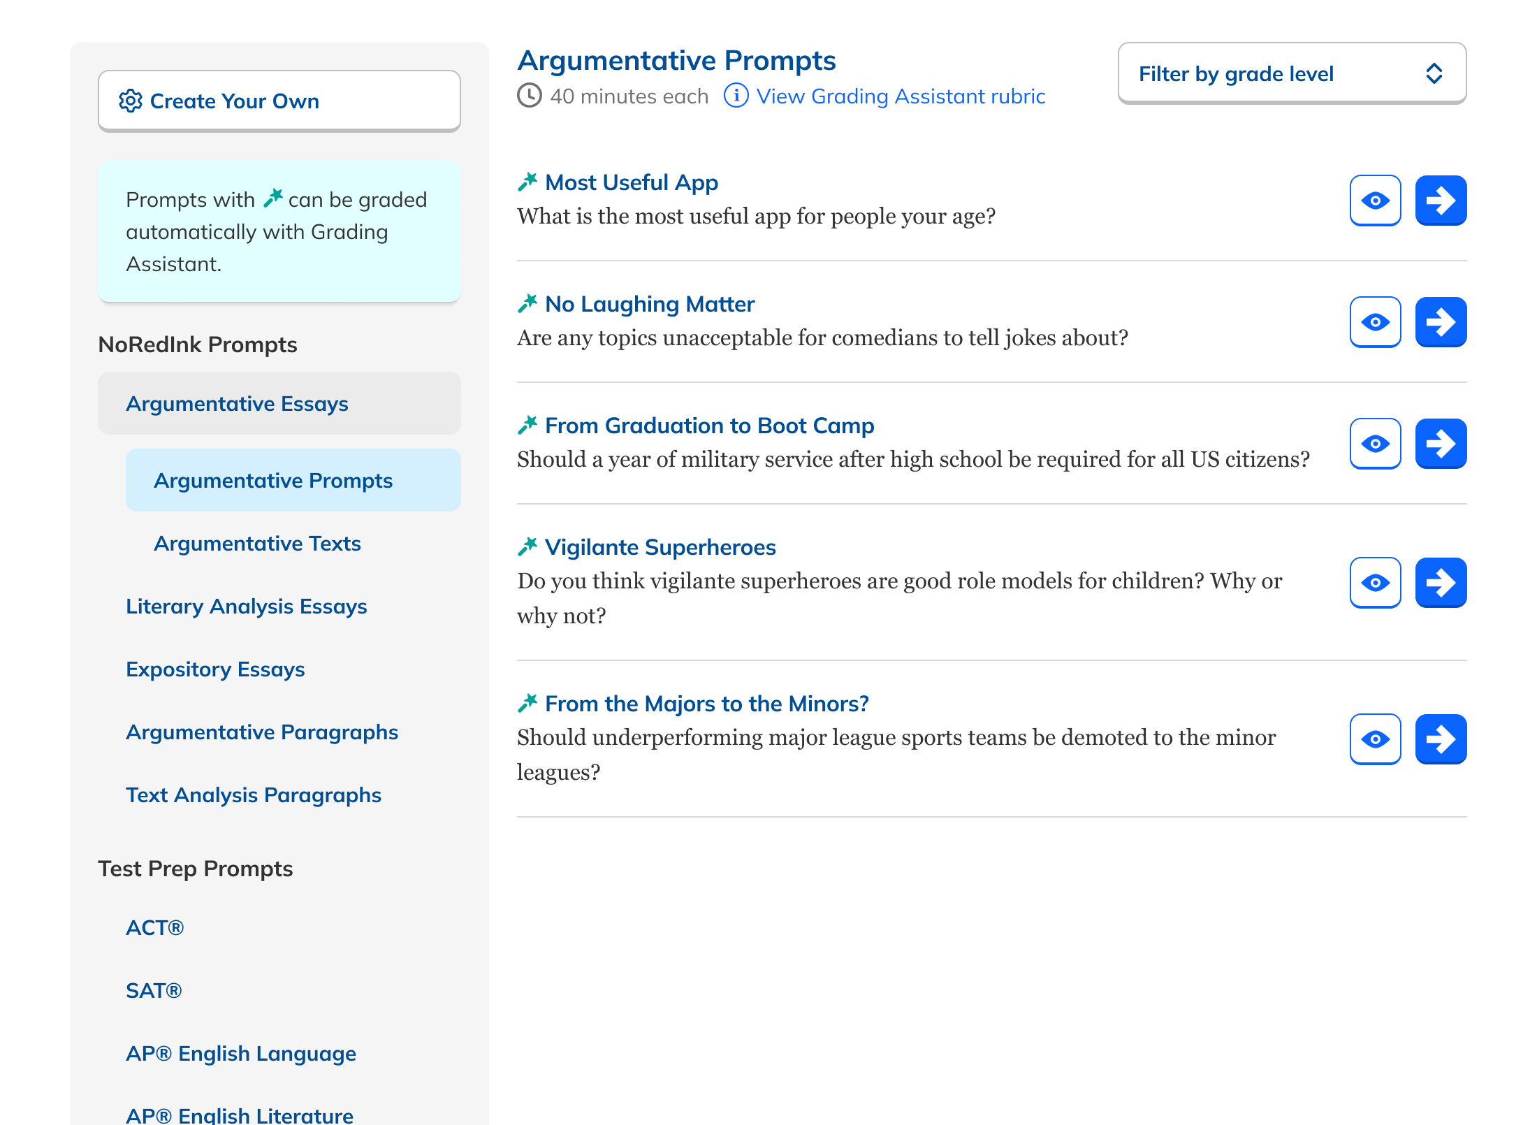The width and height of the screenshot is (1537, 1125).
Task: Go to Expository Essays category
Action: [x=215, y=669]
